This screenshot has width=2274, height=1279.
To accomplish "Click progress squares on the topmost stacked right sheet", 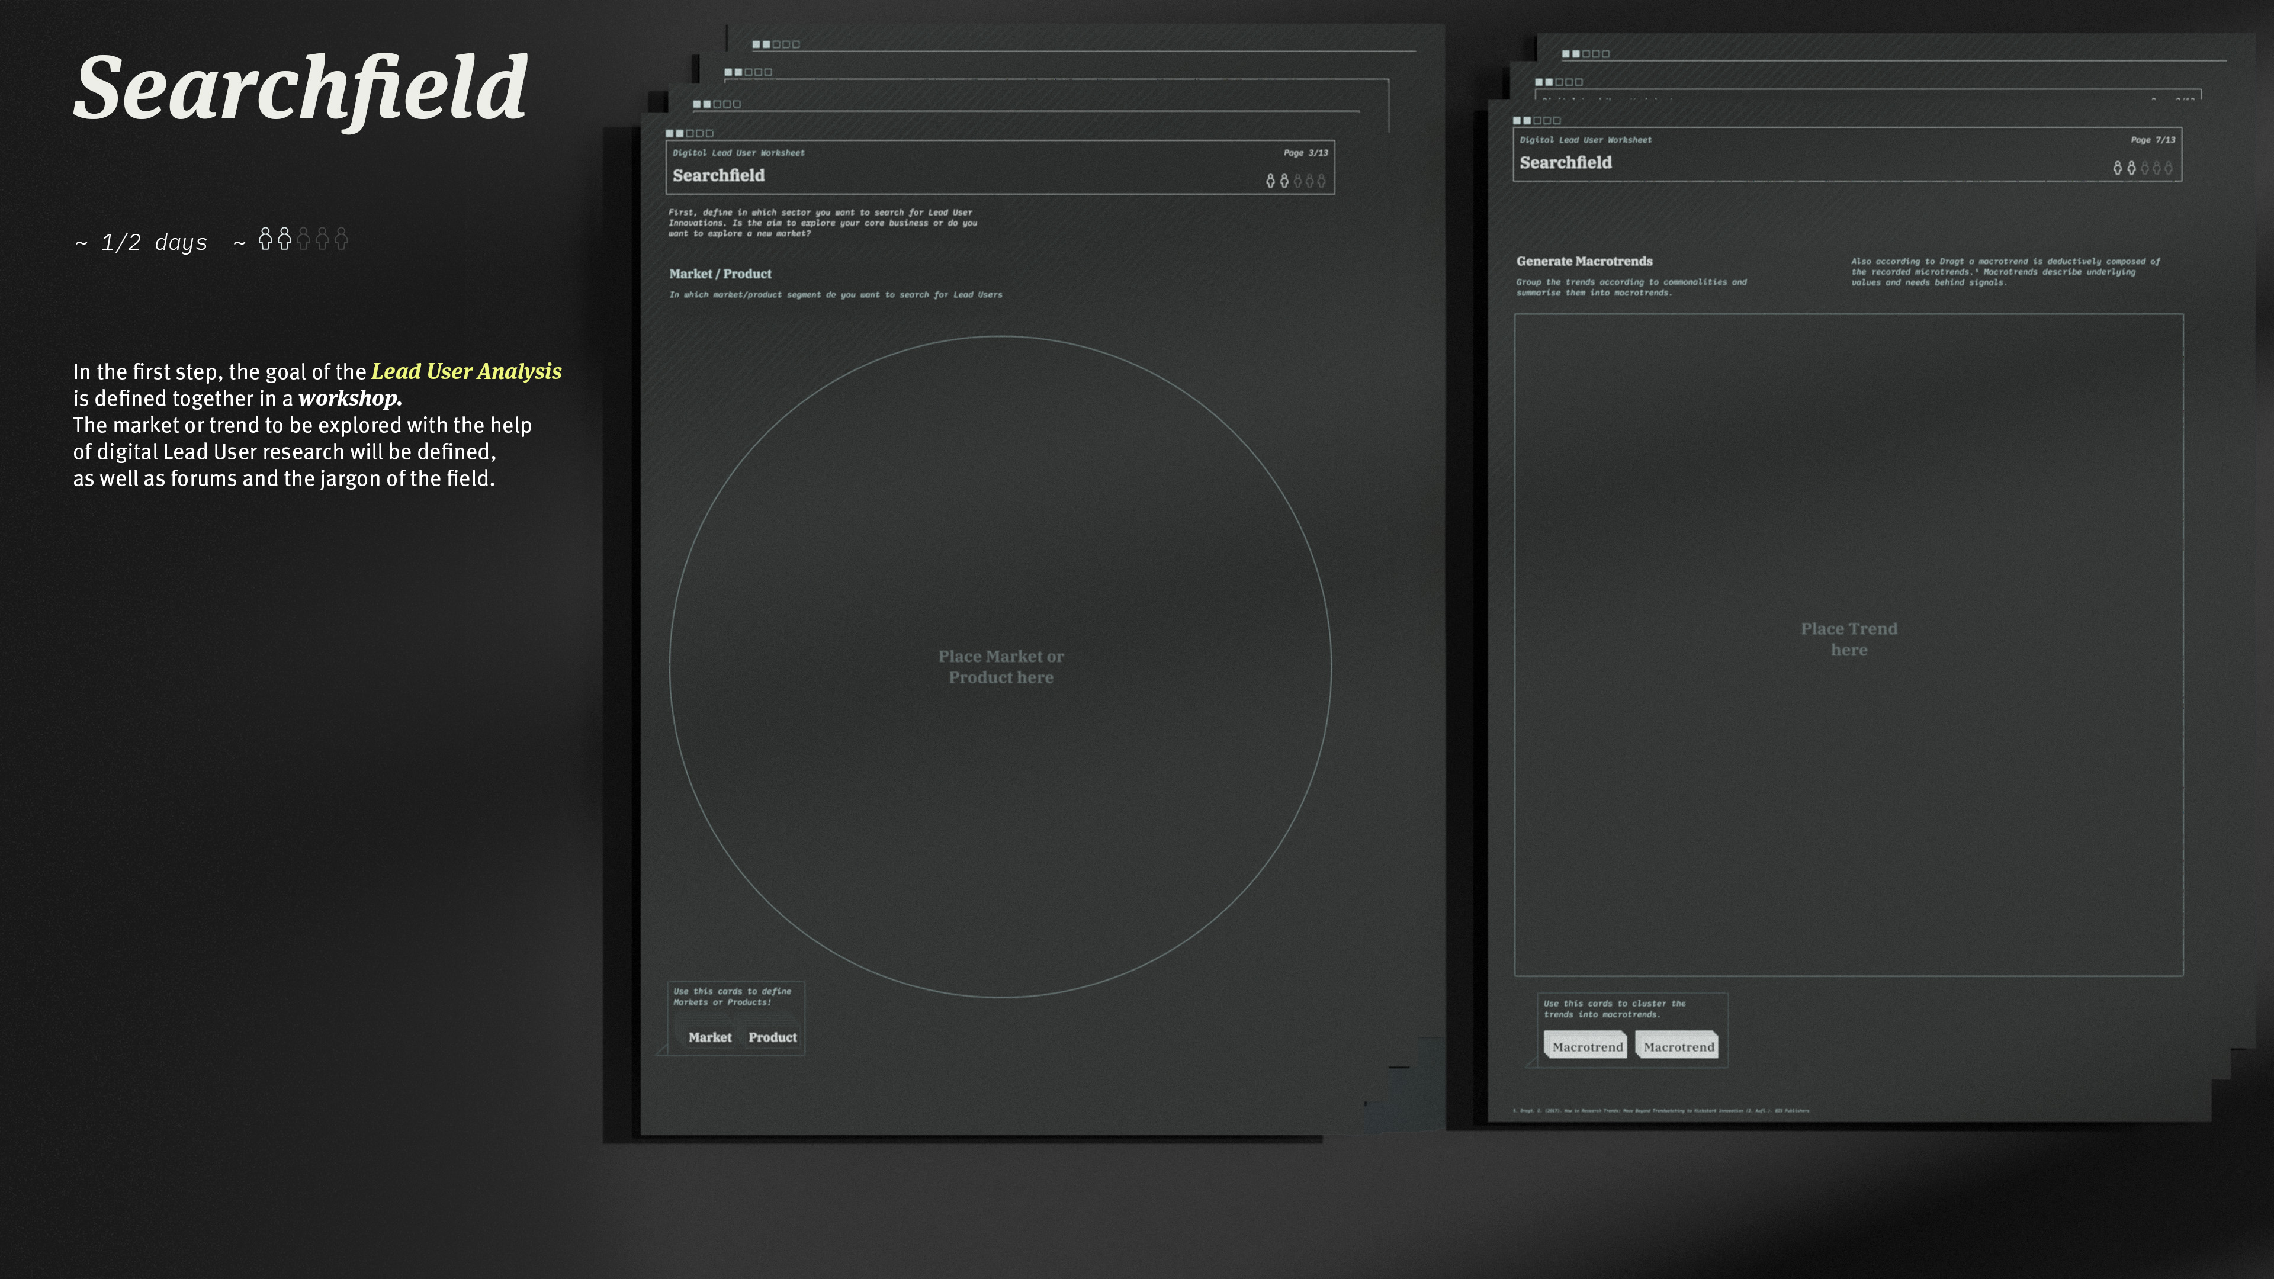I will click(x=1585, y=54).
